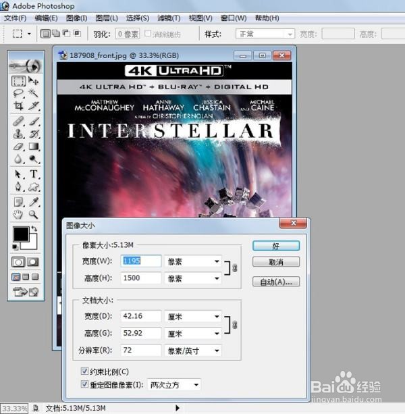This screenshot has height=414, width=405.
Task: Reset to default colors icon
Action: click(15, 247)
